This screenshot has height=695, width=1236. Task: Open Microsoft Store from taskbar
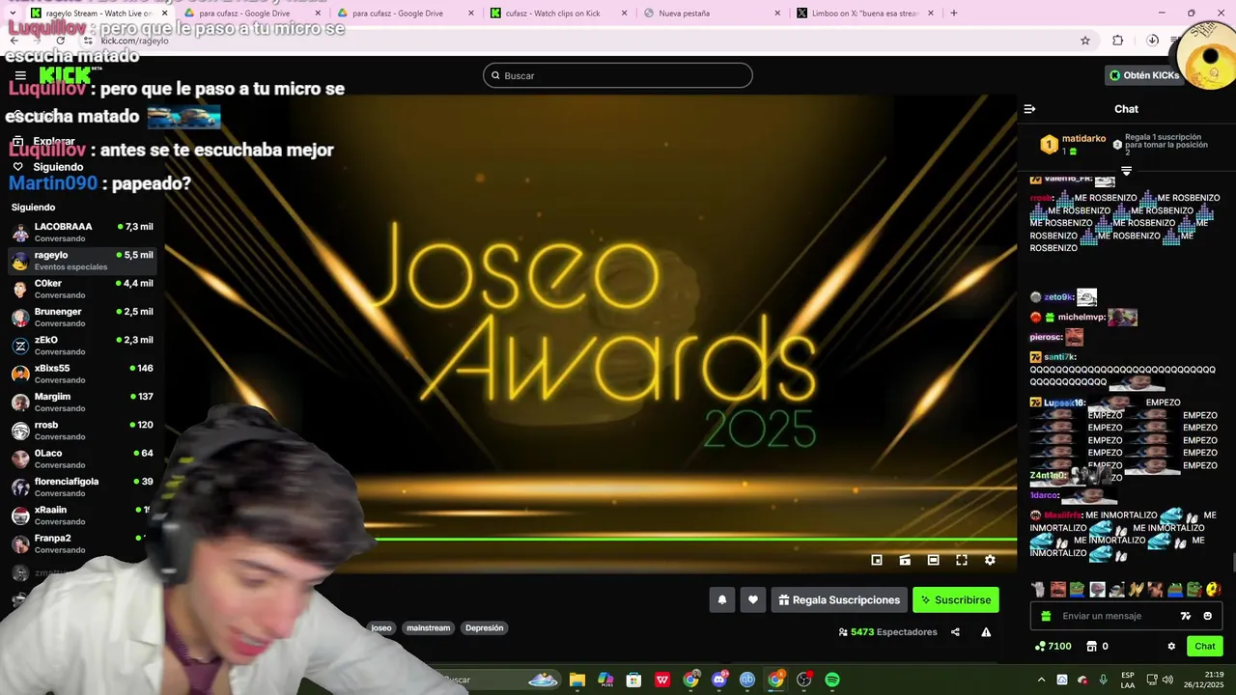633,680
